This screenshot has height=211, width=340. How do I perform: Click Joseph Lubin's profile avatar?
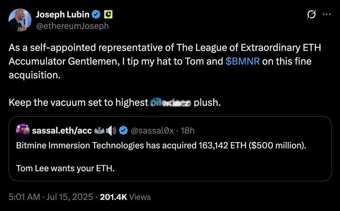pyautogui.click(x=20, y=20)
